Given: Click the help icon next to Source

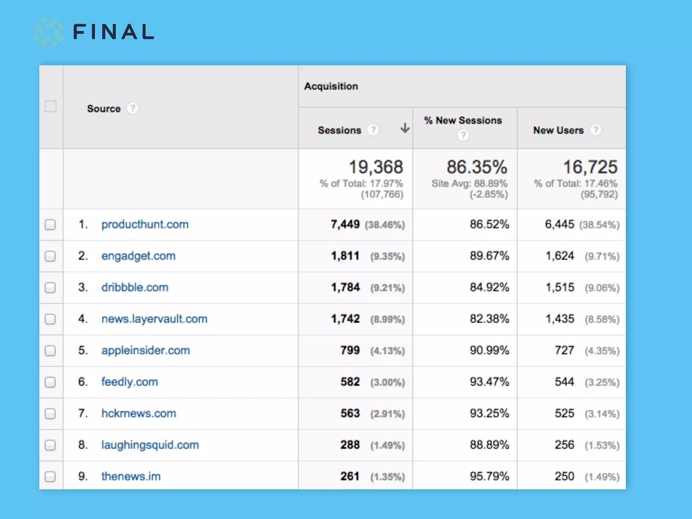Looking at the screenshot, I should [132, 108].
